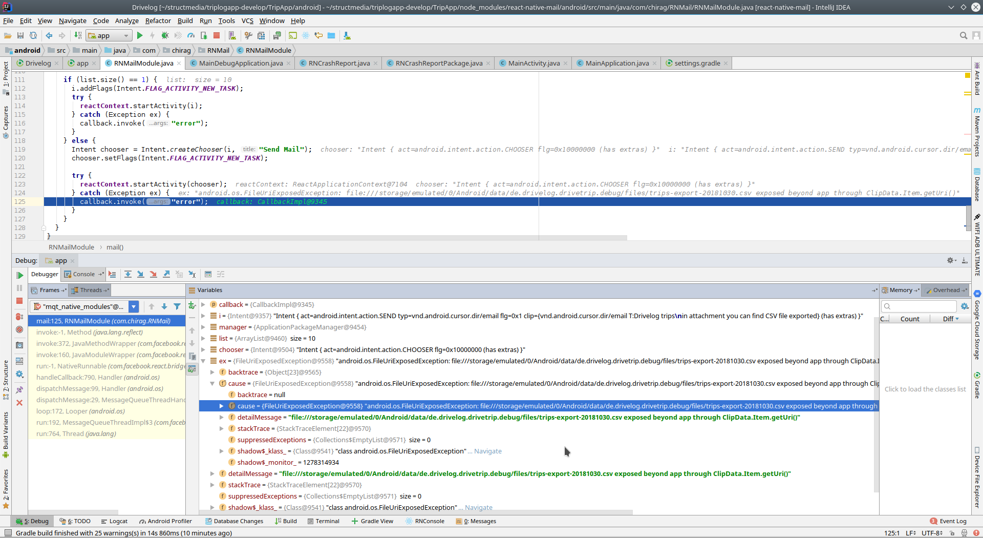Click the yellow warning marker in the editor error stripe
The height and width of the screenshot is (538, 983).
pos(968,75)
